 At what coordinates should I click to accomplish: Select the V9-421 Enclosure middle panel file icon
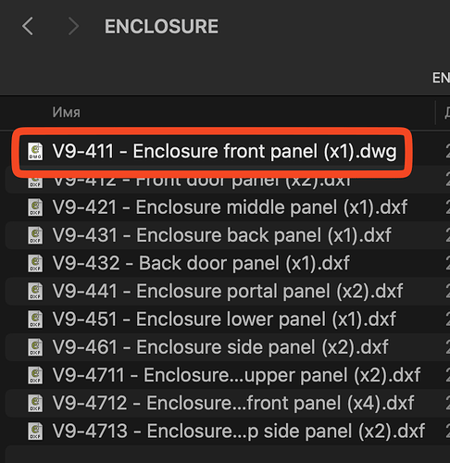[x=35, y=207]
